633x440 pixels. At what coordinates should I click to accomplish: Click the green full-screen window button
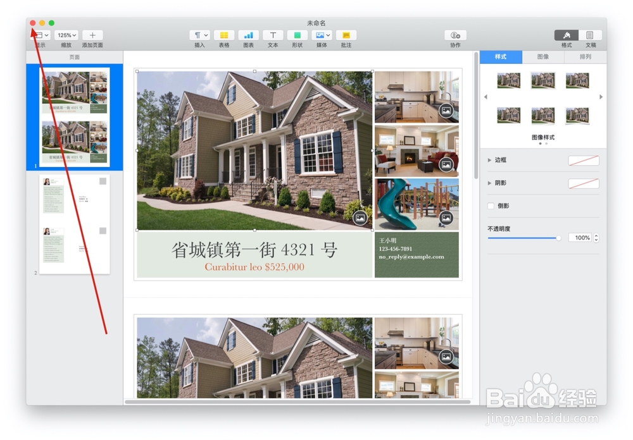coord(52,23)
